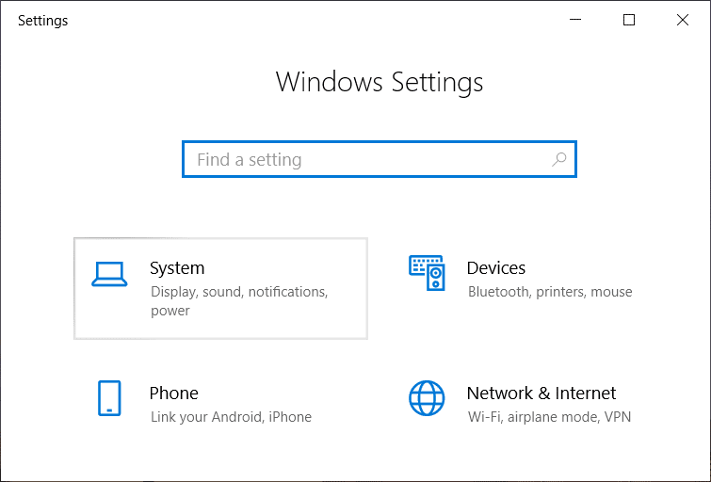The height and width of the screenshot is (482, 711).
Task: Open the Phone settings title
Action: tap(173, 394)
